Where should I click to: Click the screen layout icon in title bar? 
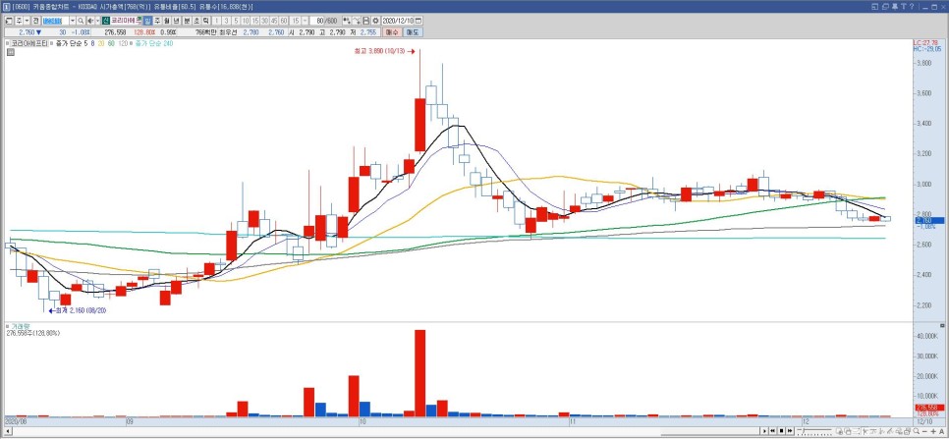pos(874,6)
